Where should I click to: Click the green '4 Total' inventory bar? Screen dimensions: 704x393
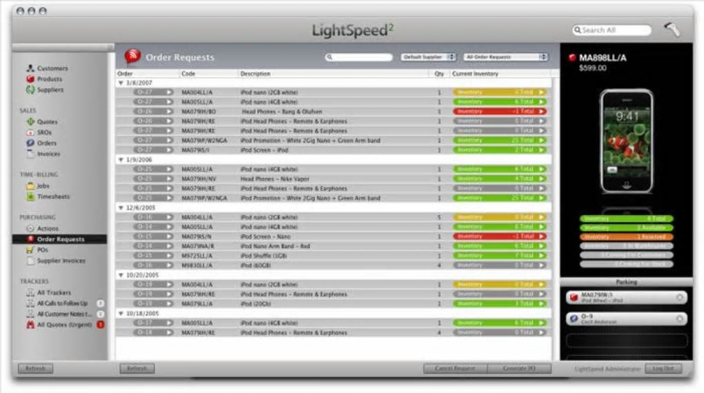(626, 219)
